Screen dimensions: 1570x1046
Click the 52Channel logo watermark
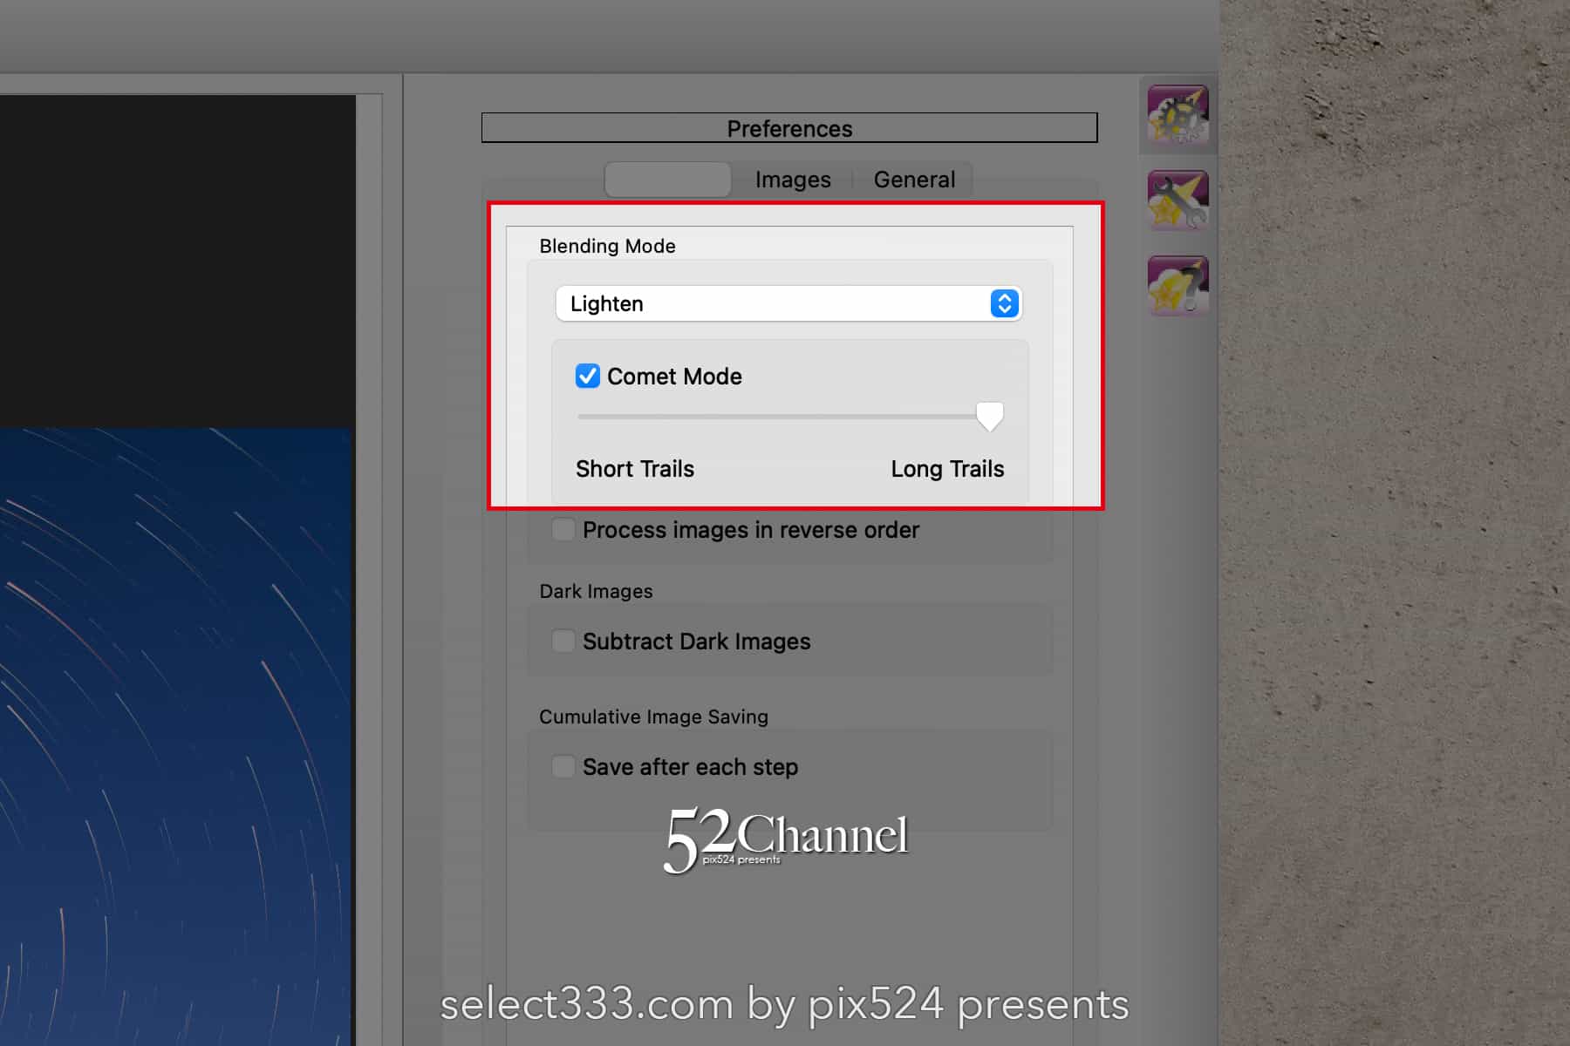coord(786,839)
